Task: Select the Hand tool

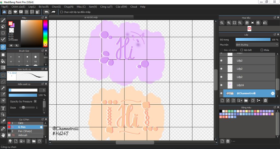Action: pyautogui.click(x=3, y=135)
